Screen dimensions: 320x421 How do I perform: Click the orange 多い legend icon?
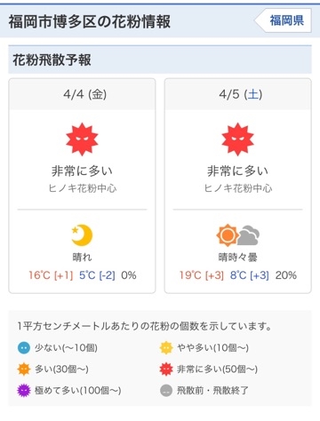click(24, 369)
